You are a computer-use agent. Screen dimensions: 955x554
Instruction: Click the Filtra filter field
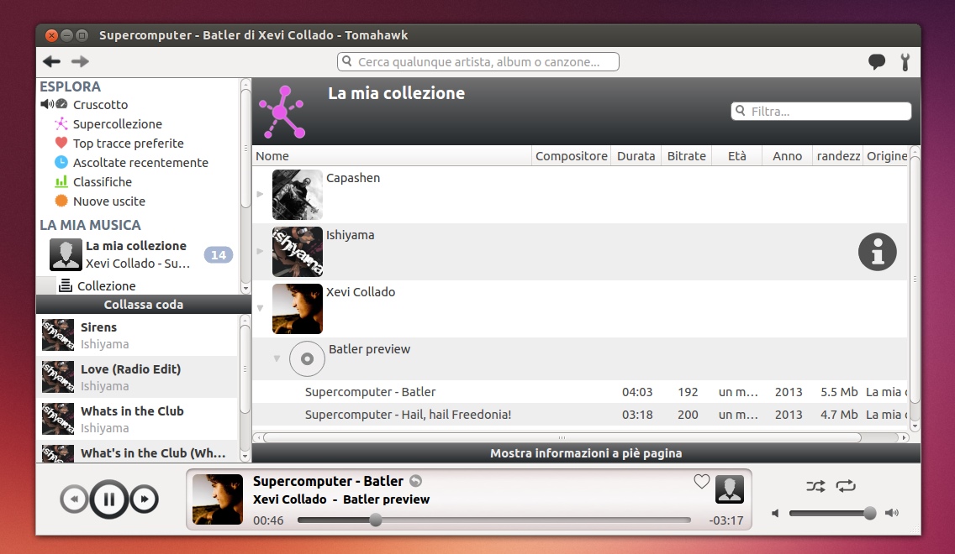point(821,112)
